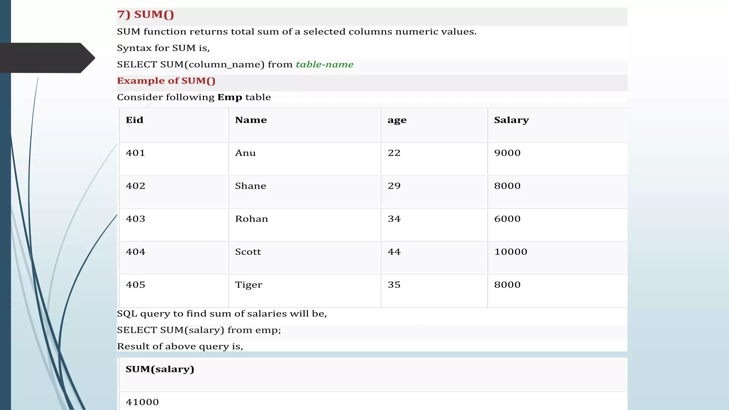Image resolution: width=729 pixels, height=410 pixels.
Task: Click the green 'table-name' text
Action: click(325, 64)
